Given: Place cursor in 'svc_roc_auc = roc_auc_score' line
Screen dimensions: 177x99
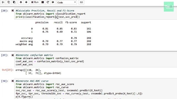Looking at the screenshot, I should tap(59, 90).
